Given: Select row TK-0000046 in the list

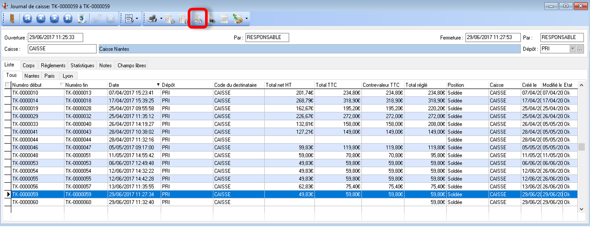Looking at the screenshot, I should pyautogui.click(x=25, y=147).
